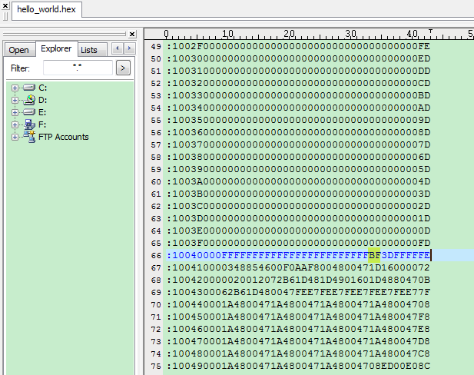Expand the FTP Accounts node

click(15, 137)
